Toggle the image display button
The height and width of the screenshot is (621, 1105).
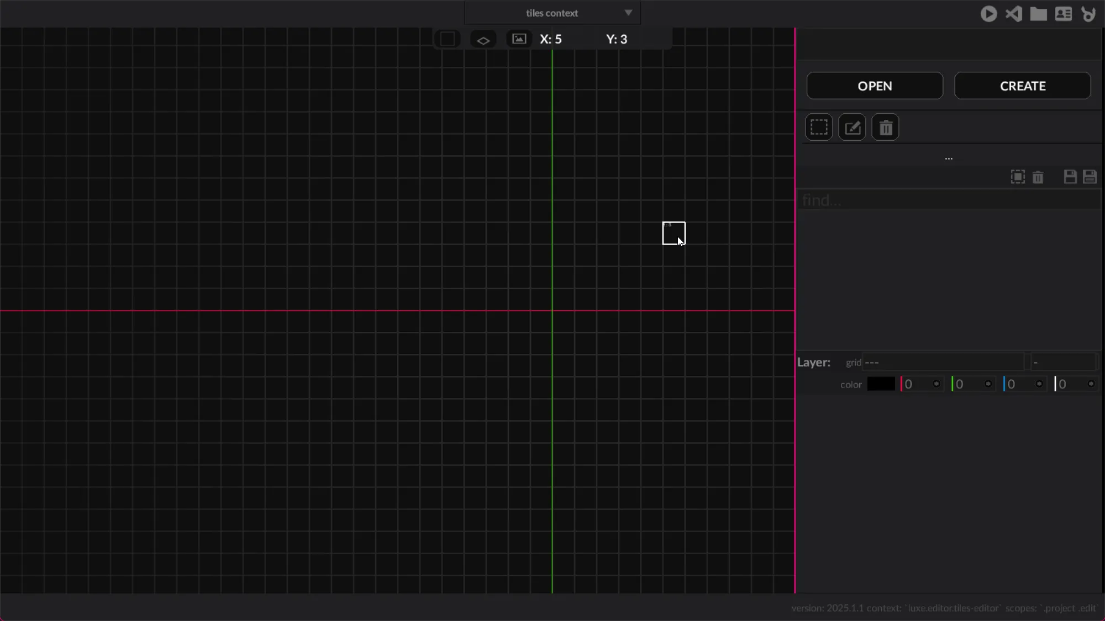point(519,39)
